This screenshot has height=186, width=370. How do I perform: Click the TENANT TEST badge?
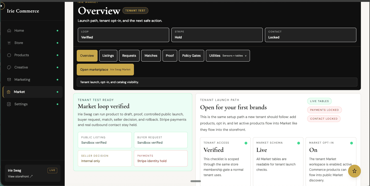[x=135, y=11]
